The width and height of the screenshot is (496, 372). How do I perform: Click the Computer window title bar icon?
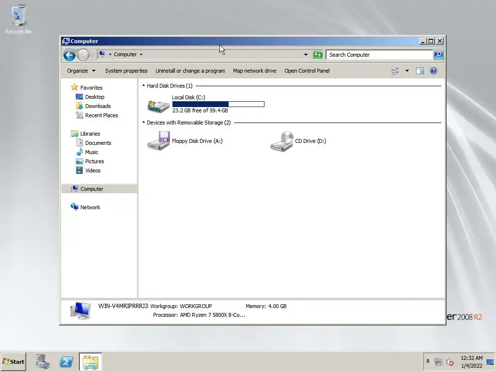coord(66,41)
